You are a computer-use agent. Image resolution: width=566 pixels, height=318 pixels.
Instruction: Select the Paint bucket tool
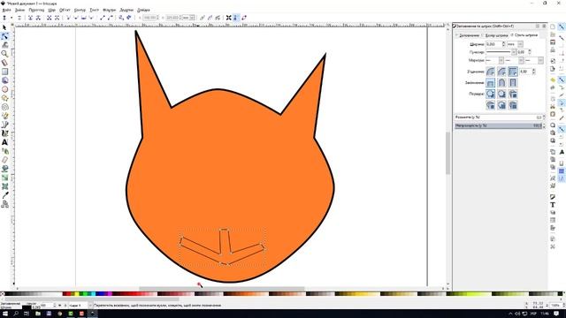[x=4, y=169]
